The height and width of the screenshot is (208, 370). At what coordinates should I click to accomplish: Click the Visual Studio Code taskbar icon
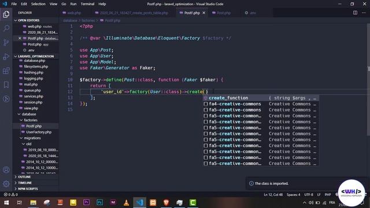(x=140, y=203)
